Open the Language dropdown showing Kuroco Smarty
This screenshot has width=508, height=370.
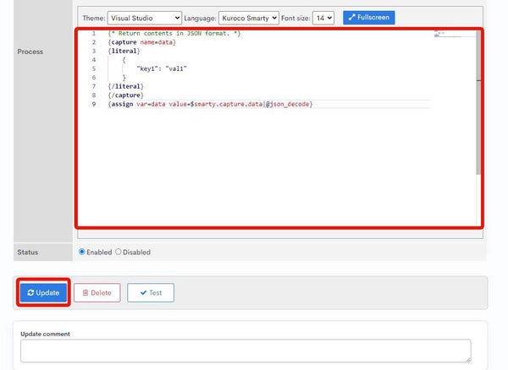tap(248, 18)
